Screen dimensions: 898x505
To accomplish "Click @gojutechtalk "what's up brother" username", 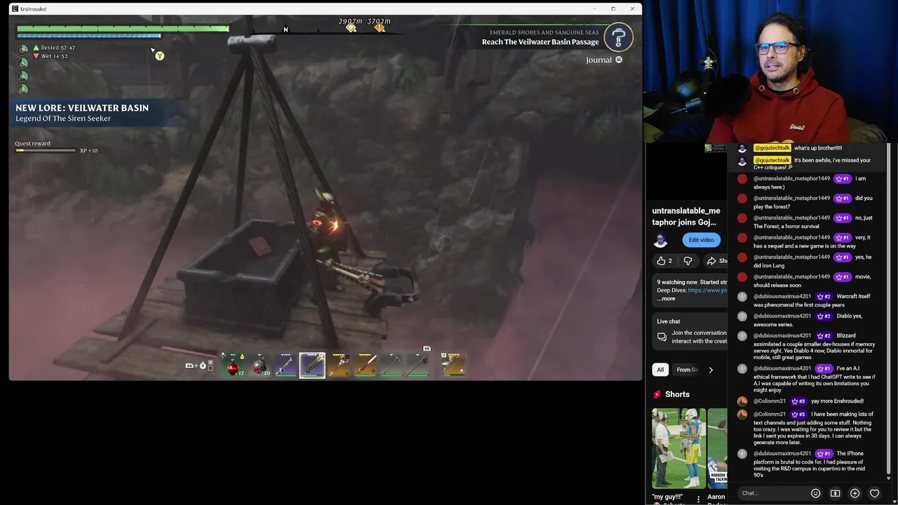I will pos(772,148).
